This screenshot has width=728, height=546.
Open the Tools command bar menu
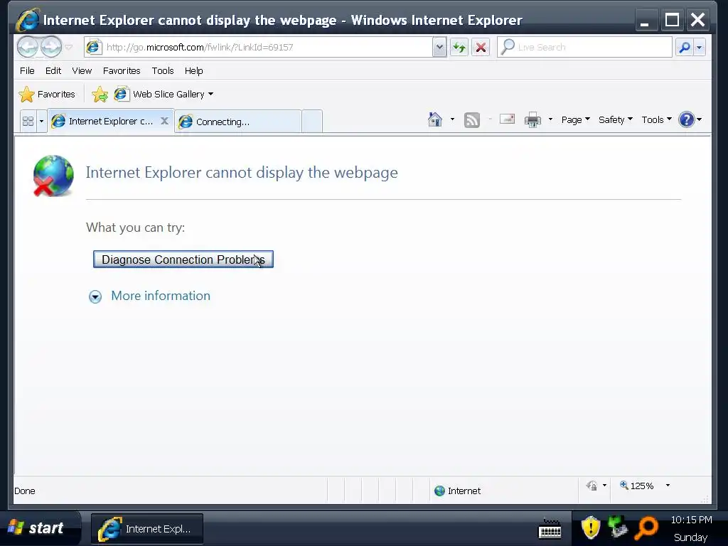(x=656, y=119)
